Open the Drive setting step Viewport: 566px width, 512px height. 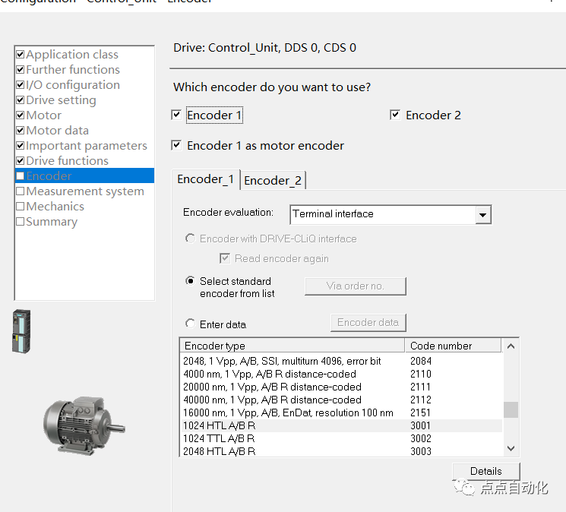(x=61, y=100)
